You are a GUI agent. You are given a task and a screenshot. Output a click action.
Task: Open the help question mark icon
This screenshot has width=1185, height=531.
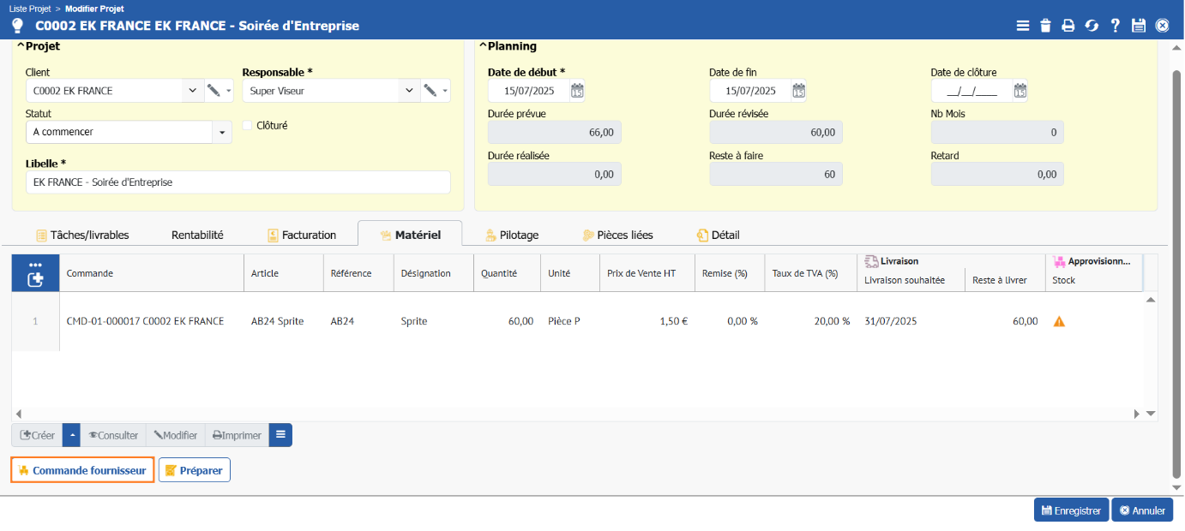coord(1115,26)
